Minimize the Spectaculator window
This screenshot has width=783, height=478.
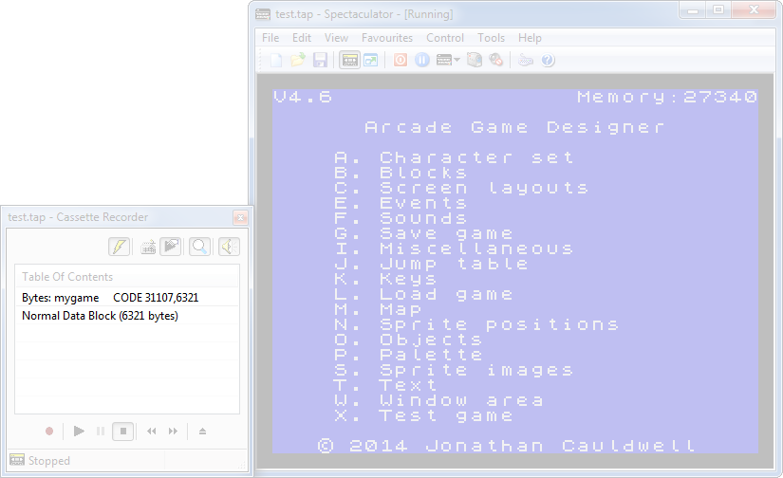[x=693, y=10]
